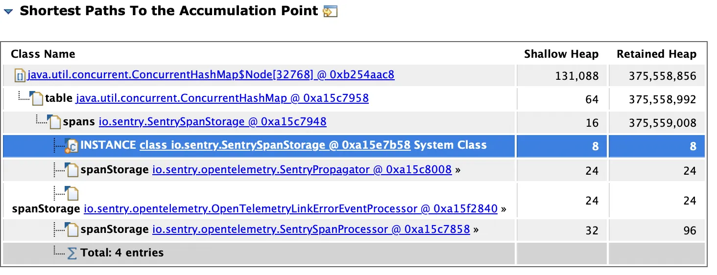Click the INSTANCE class icon
Image resolution: width=717 pixels, height=275 pixels.
coord(72,146)
